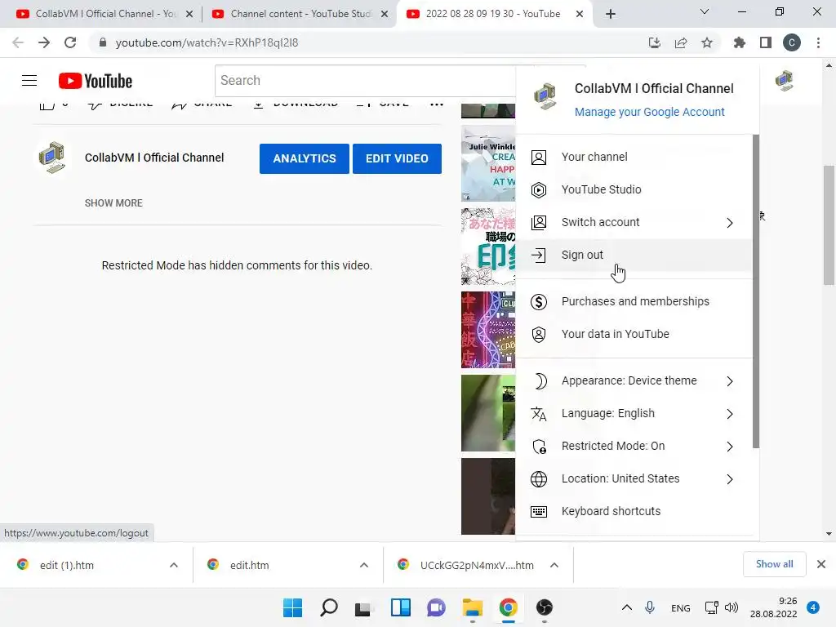Click the OBS Studio taskbar icon
Screen dimensions: 836x627
coord(545,607)
